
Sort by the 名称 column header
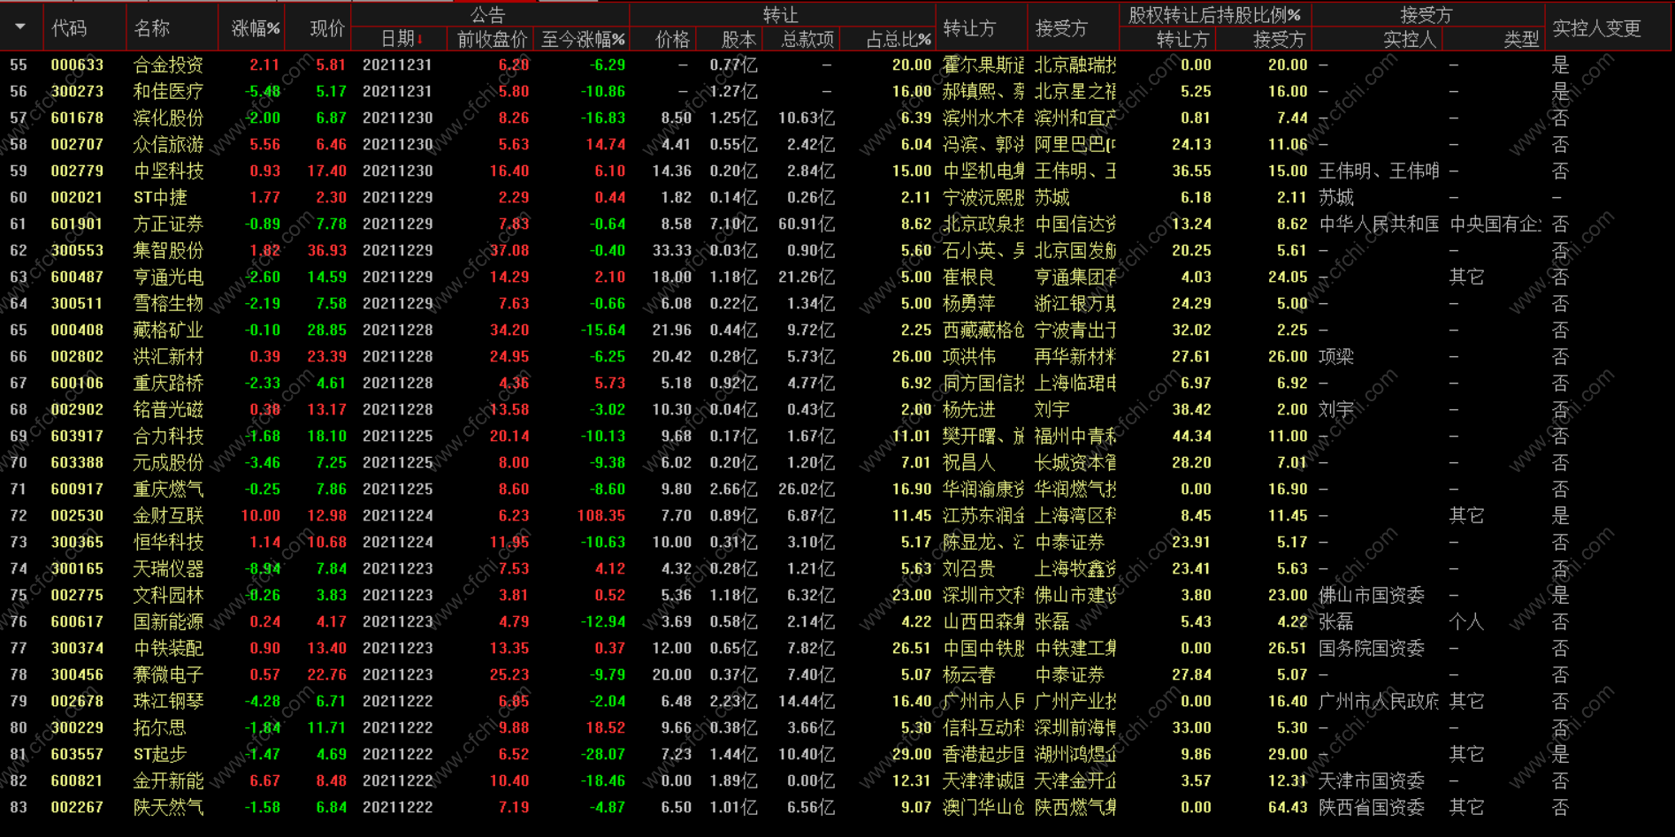pyautogui.click(x=152, y=28)
